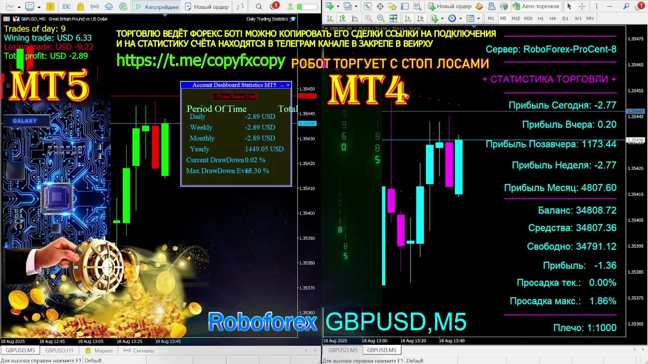Switch to first GBPUSD,M5 tab in MT4
The image size is (648, 364).
click(343, 350)
